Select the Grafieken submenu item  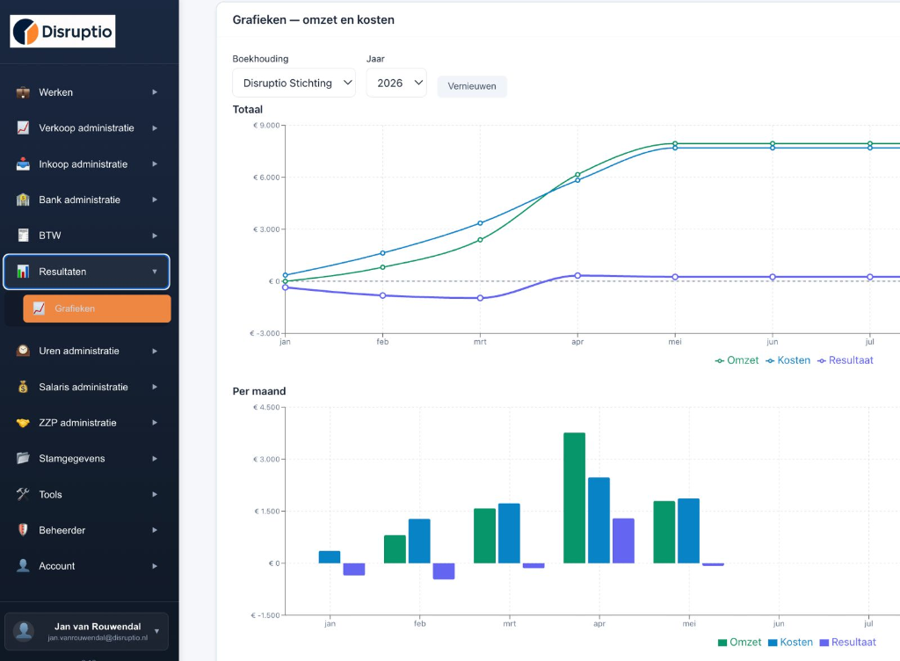coord(97,309)
